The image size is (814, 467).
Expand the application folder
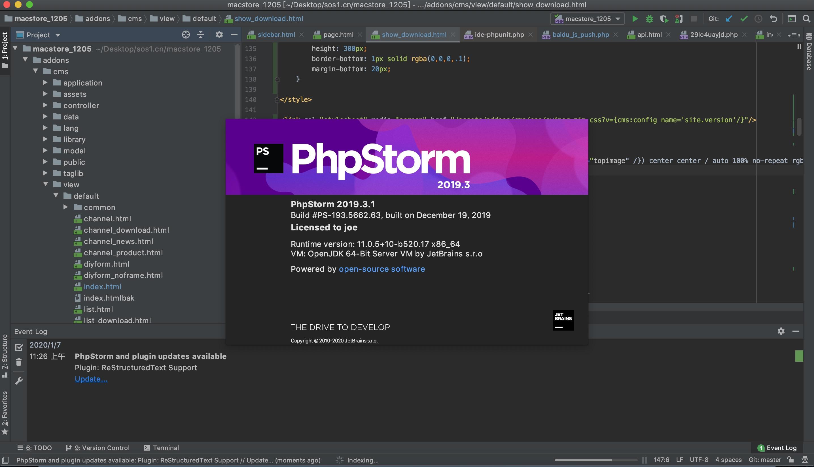pyautogui.click(x=45, y=82)
